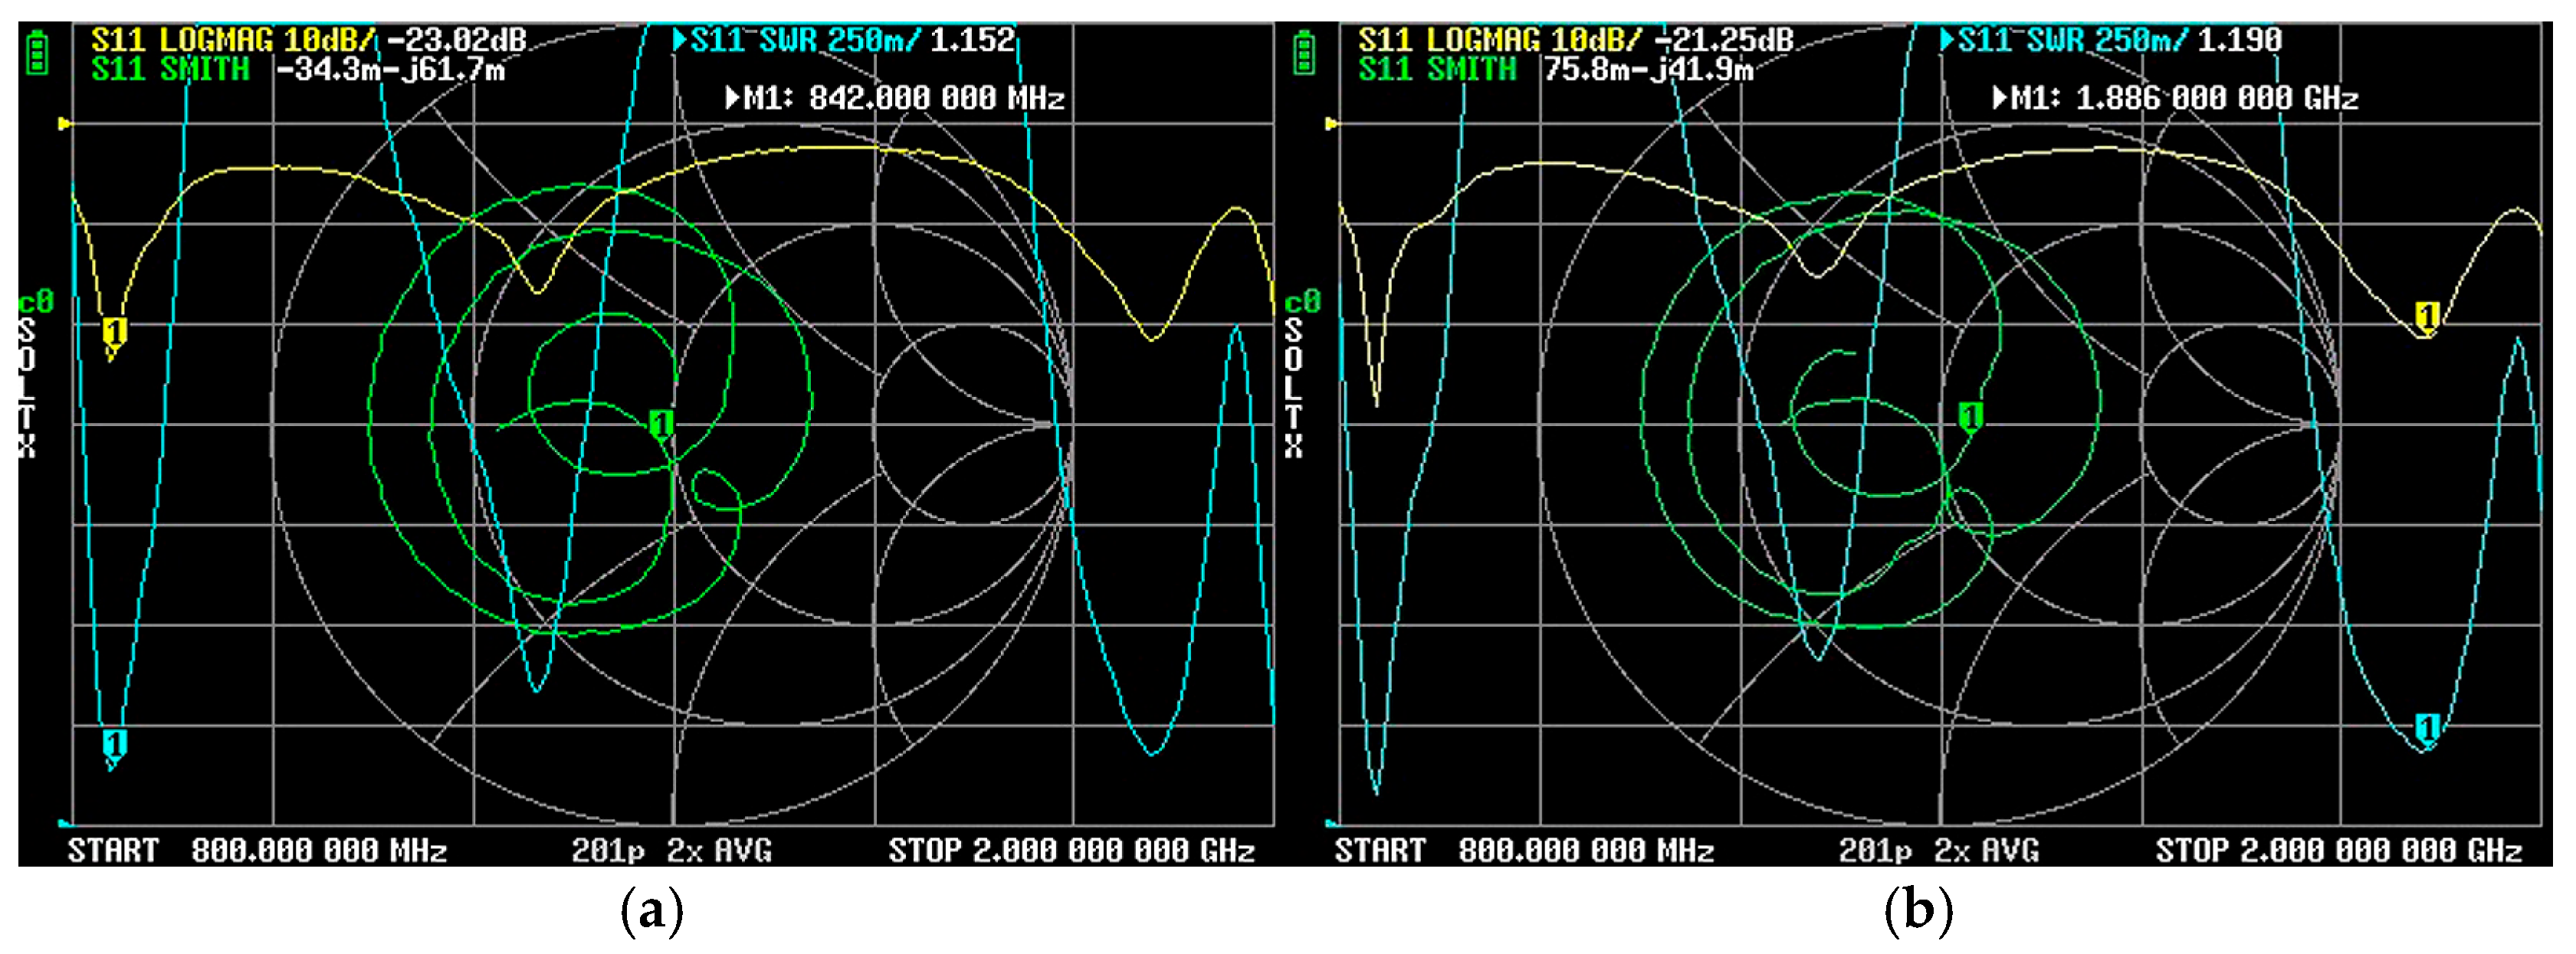Viewport: 2576px width, 954px height.
Task: Click 201p 2x AVG in panel (a)
Action: (672, 850)
